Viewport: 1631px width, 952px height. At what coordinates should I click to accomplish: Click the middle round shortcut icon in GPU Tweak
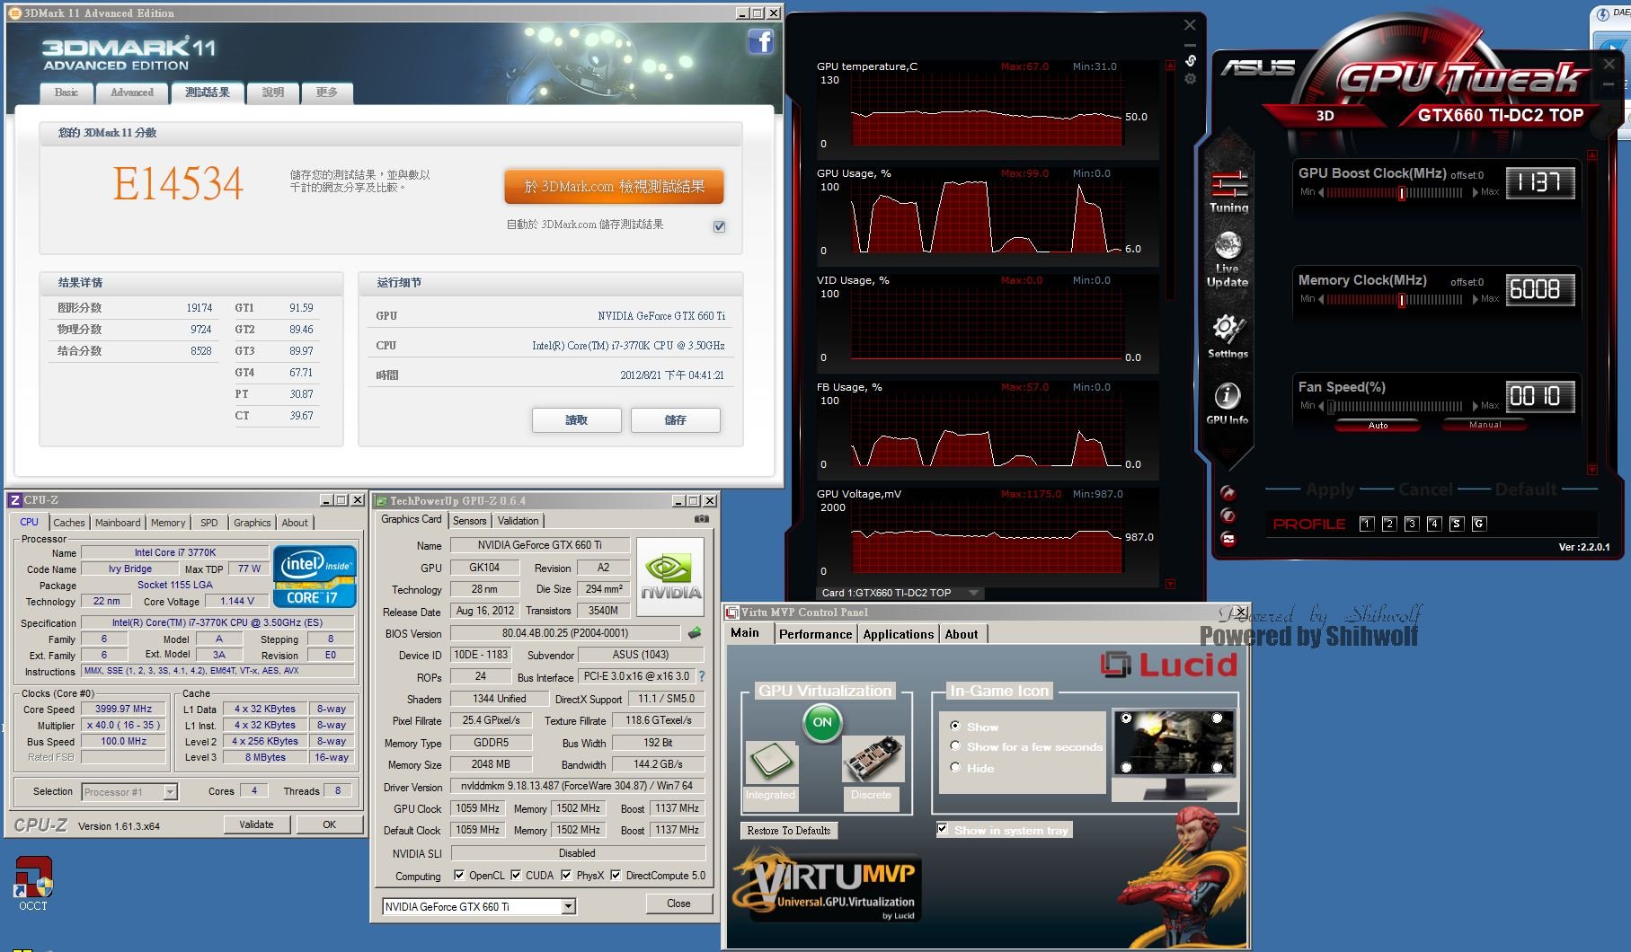click(x=1228, y=516)
